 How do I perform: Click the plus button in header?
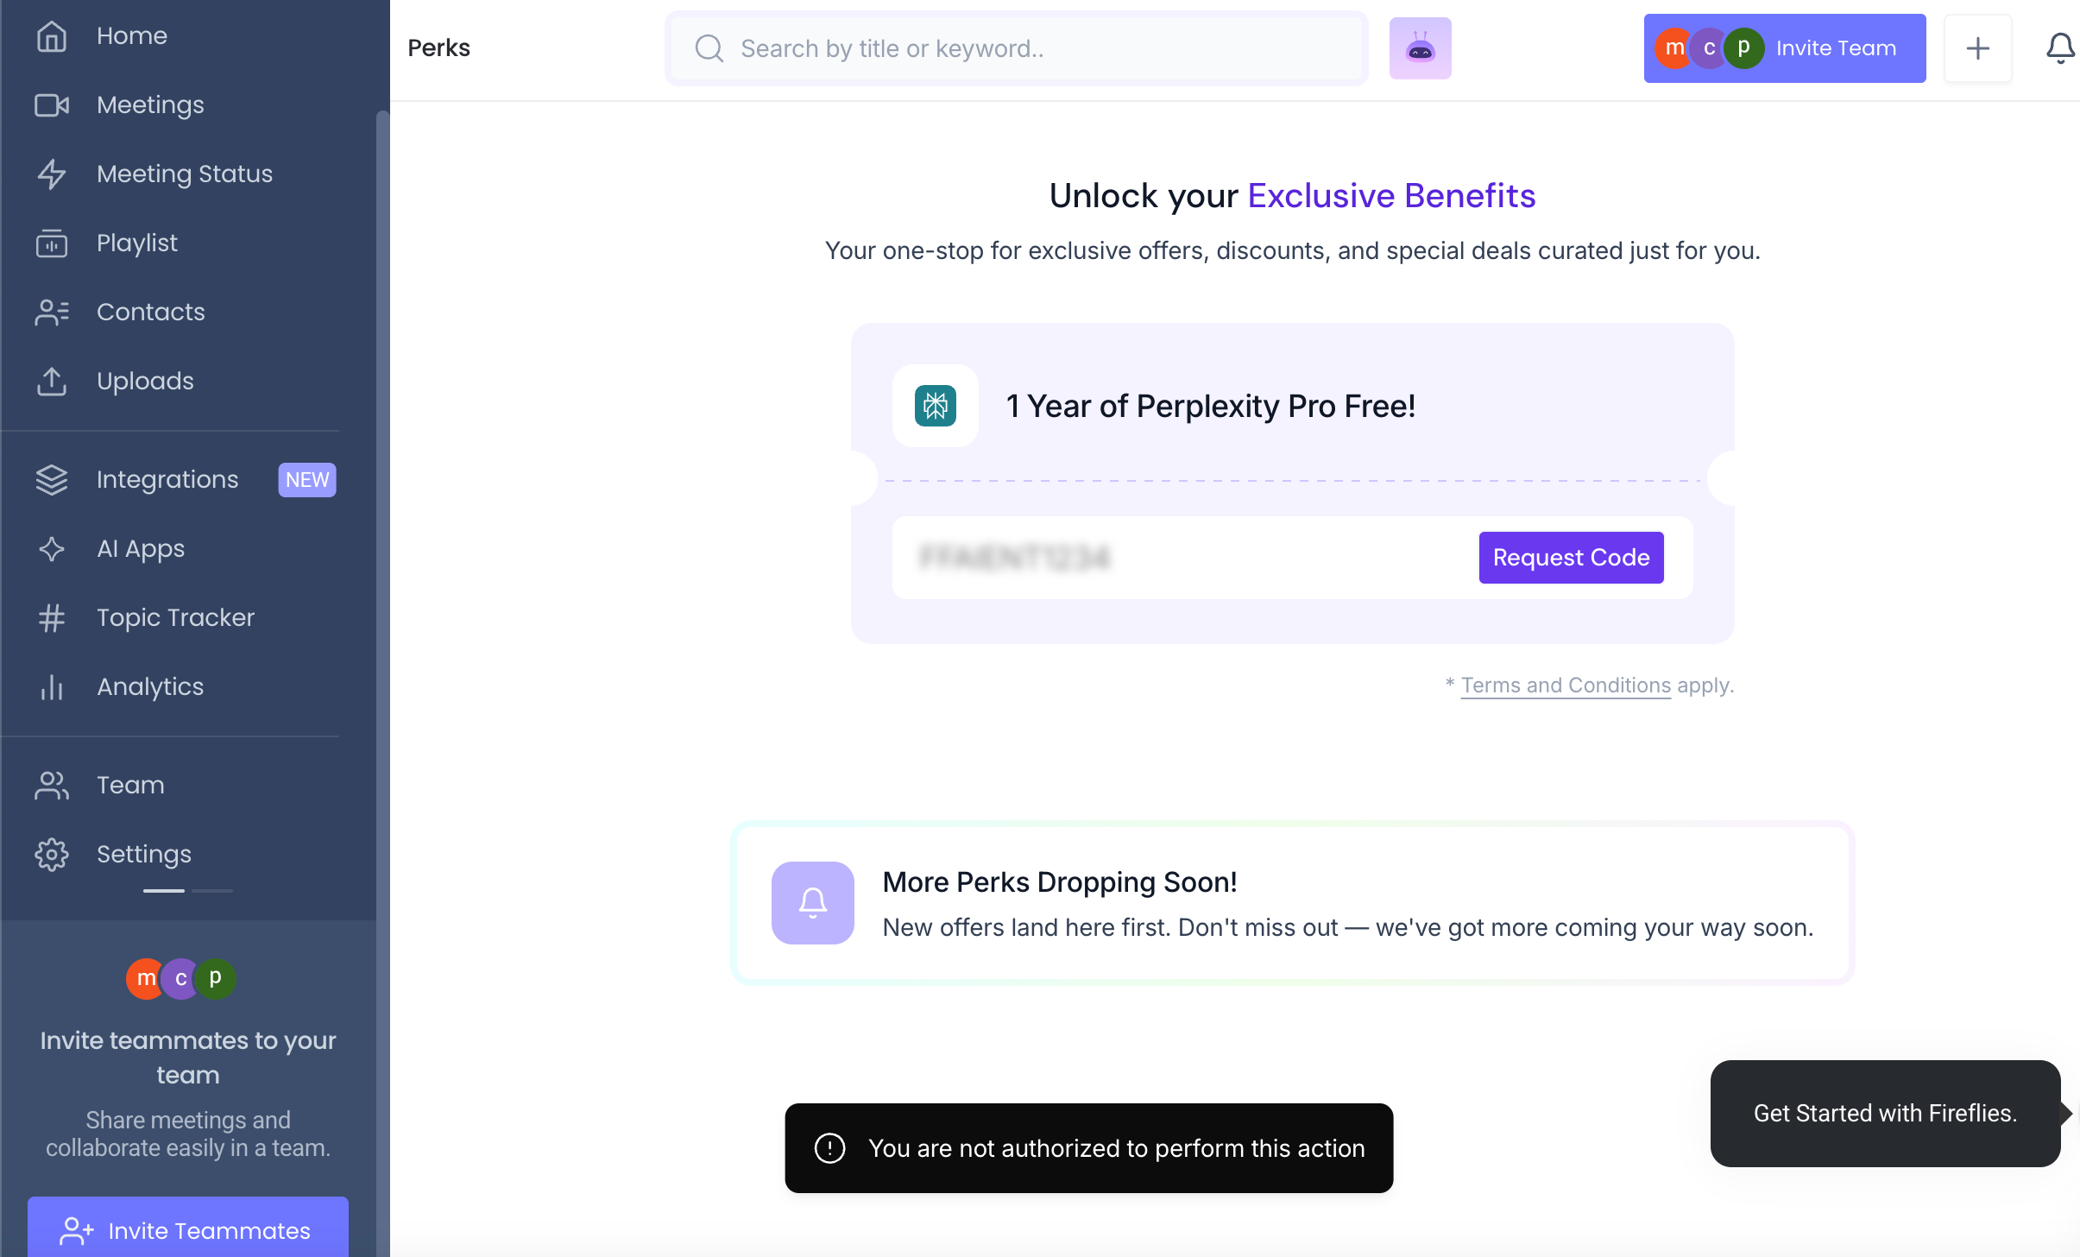click(1977, 48)
